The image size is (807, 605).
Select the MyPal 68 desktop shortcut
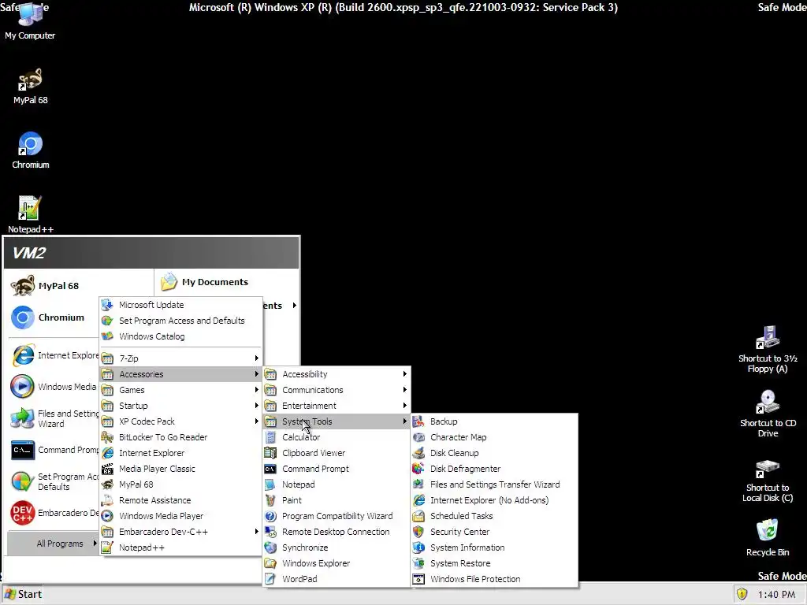point(31,87)
